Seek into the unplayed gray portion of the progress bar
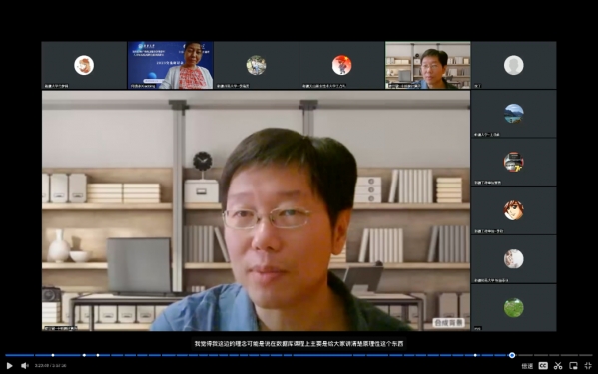 pyautogui.click(x=554, y=355)
